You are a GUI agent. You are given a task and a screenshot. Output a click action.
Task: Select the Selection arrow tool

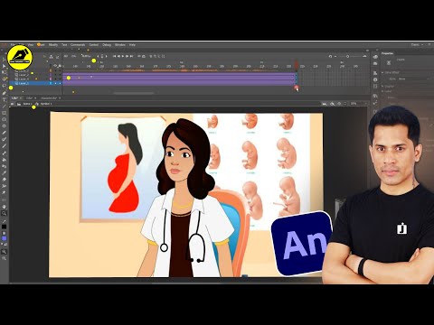pyautogui.click(x=4, y=60)
